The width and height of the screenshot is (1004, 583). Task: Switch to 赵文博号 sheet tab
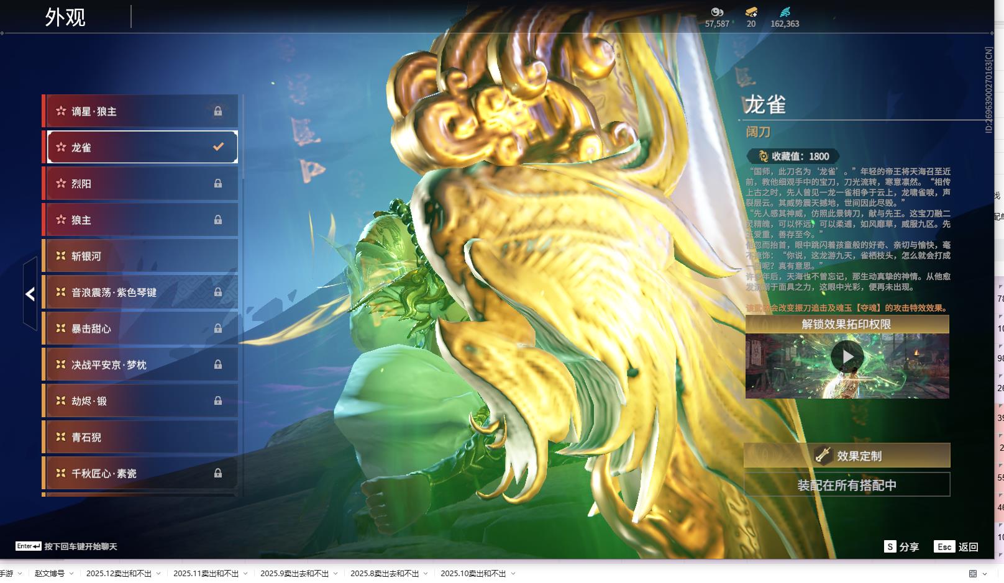pos(50,574)
